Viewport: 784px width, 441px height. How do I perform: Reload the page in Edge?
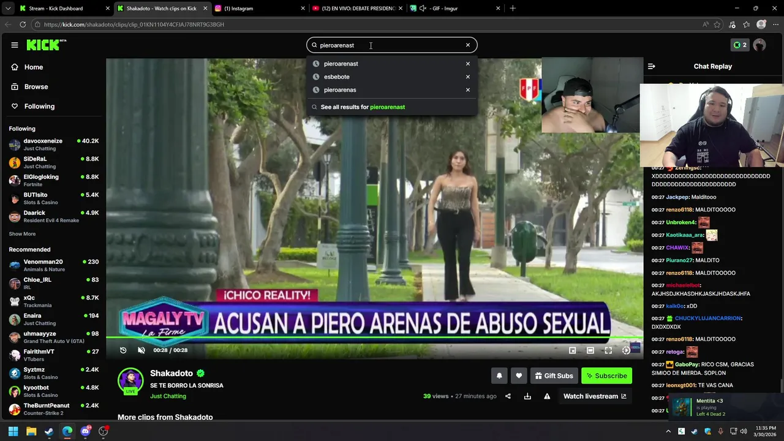tap(23, 24)
